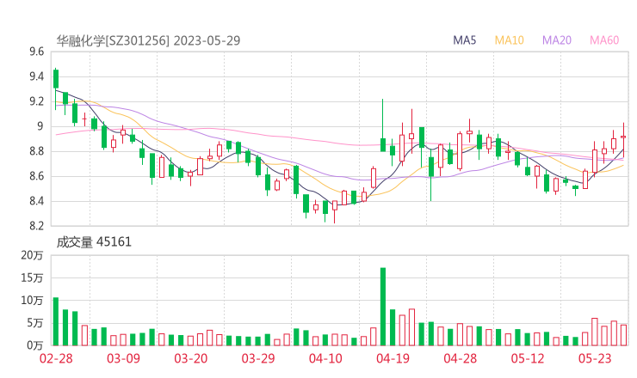This screenshot has height=378, width=637.
Task: Click the 04-28 date axis label
Action: click(x=461, y=358)
